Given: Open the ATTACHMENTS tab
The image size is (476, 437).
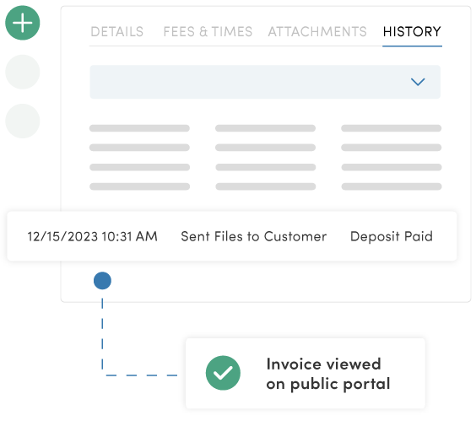Looking at the screenshot, I should click(x=317, y=31).
